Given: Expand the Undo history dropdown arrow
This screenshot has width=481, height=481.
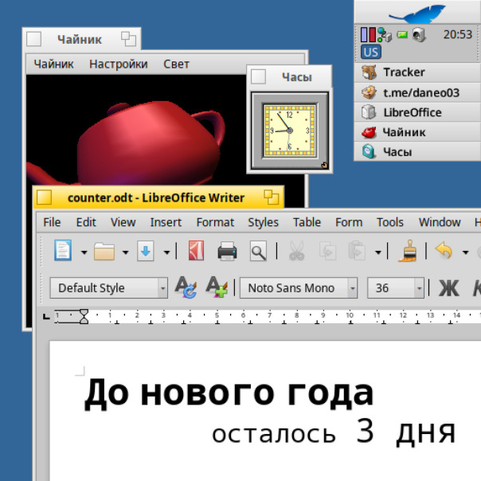Looking at the screenshot, I should pyautogui.click(x=465, y=252).
